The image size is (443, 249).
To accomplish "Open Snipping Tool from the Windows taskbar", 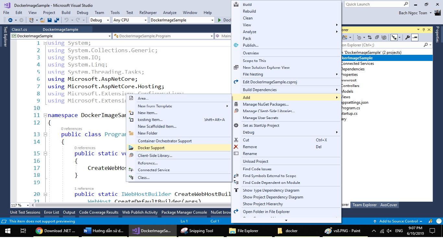I will [198, 231].
